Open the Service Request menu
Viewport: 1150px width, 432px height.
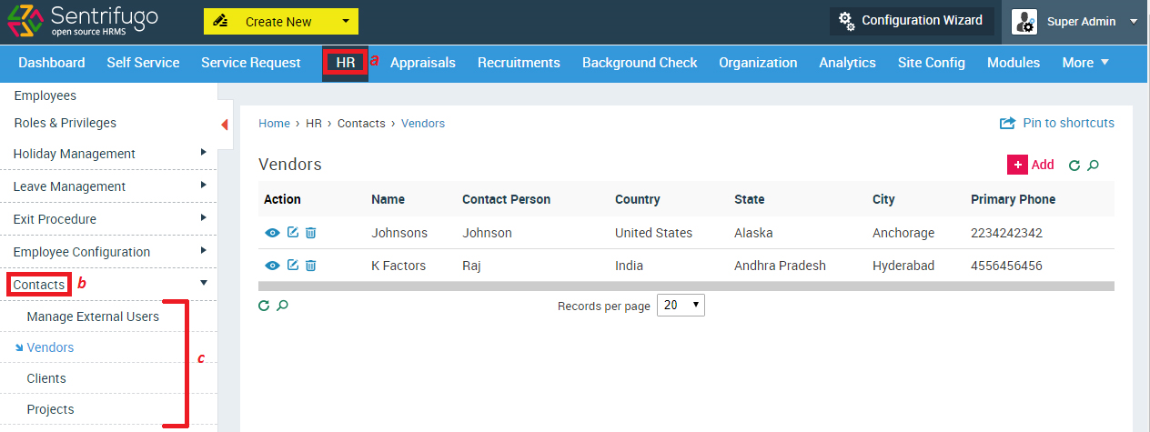click(x=250, y=63)
